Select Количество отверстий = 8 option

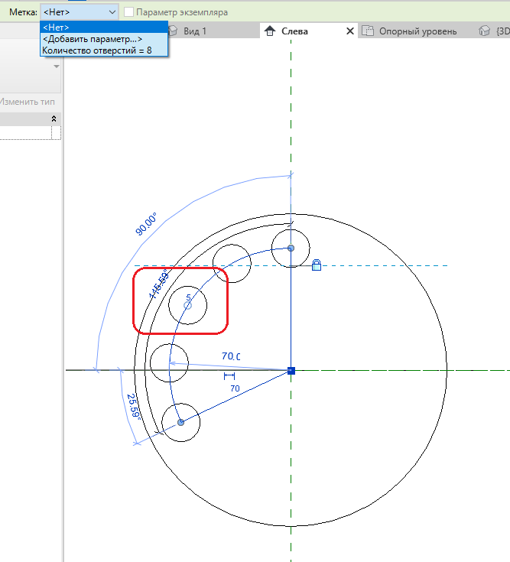[x=96, y=50]
